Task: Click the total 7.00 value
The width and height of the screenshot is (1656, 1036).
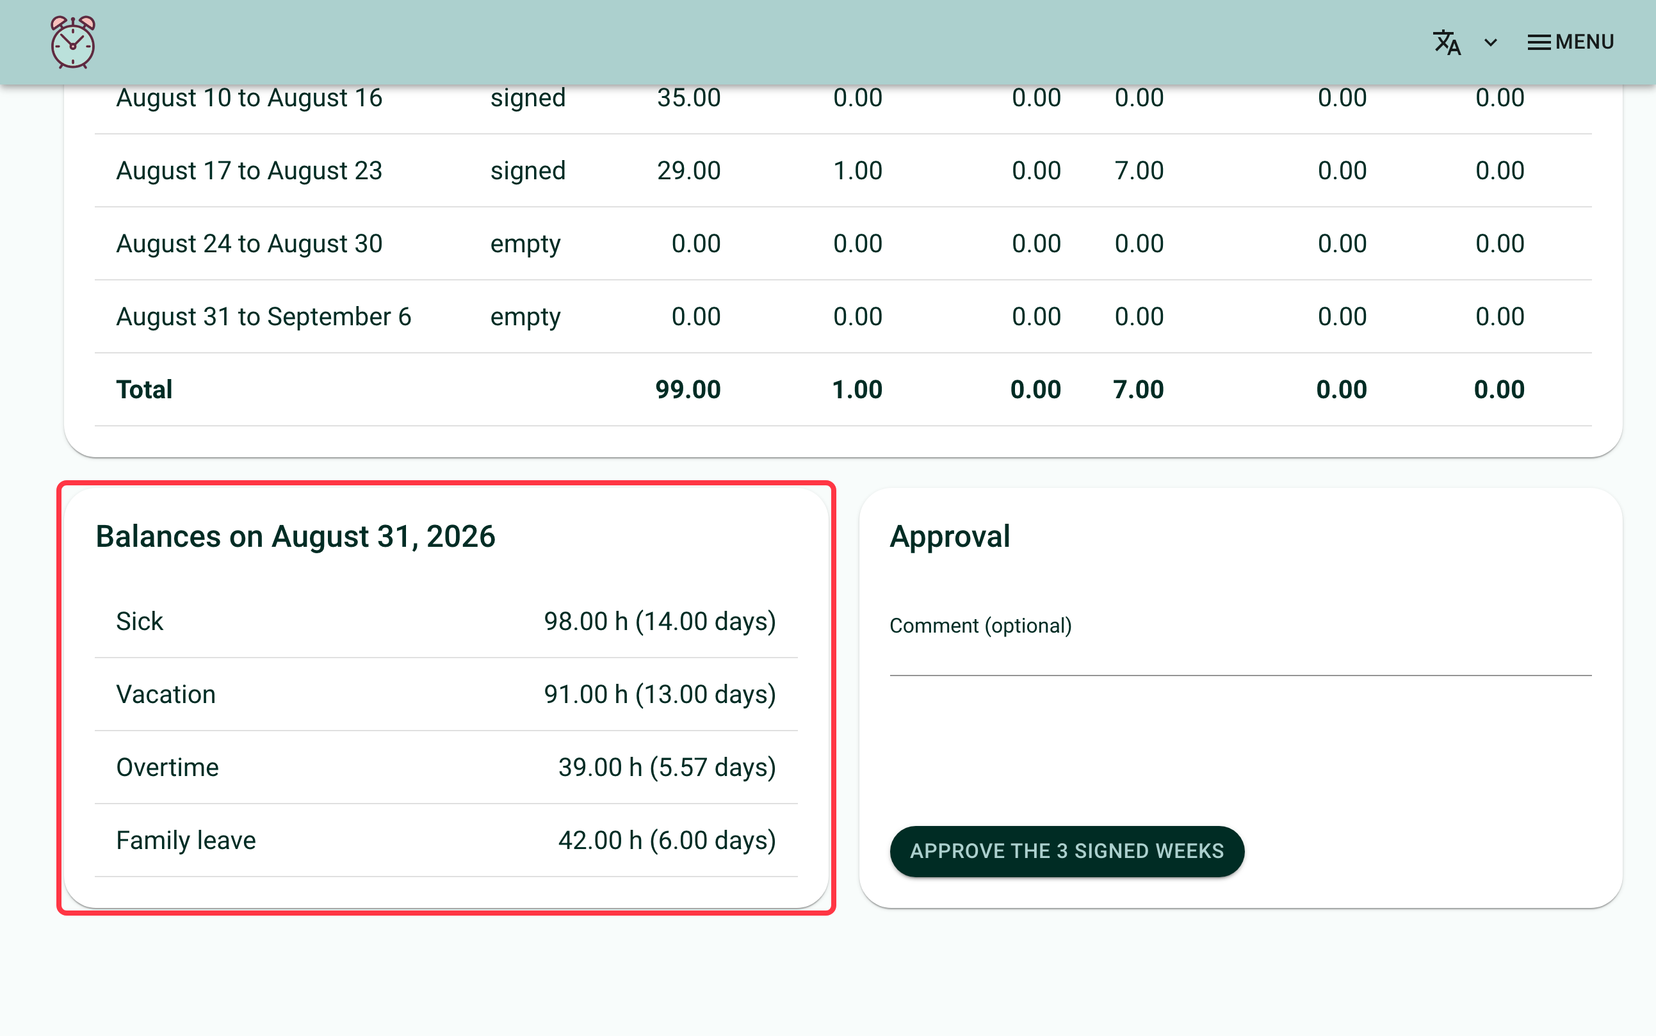Action: (1138, 390)
